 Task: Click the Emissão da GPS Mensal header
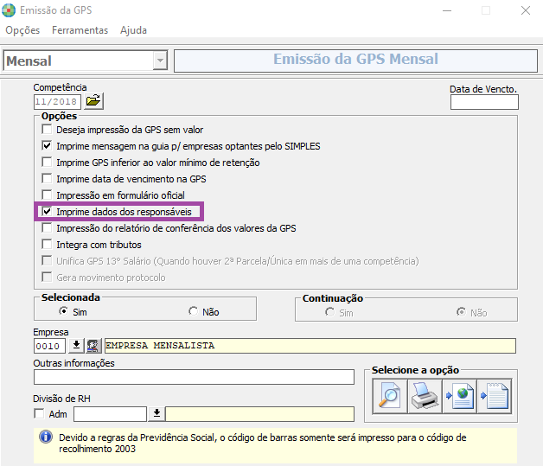(355, 61)
